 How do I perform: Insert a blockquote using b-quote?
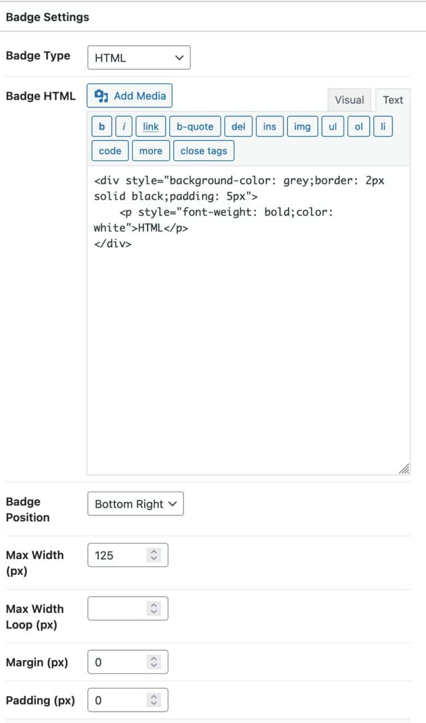point(194,126)
